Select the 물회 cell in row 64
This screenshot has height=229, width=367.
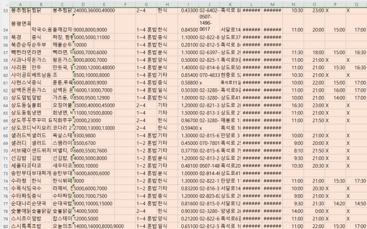(41, 105)
